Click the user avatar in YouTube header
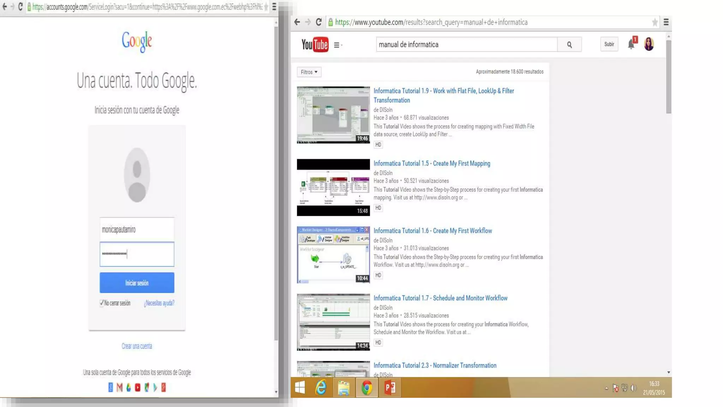This screenshot has height=407, width=723. coord(649,44)
